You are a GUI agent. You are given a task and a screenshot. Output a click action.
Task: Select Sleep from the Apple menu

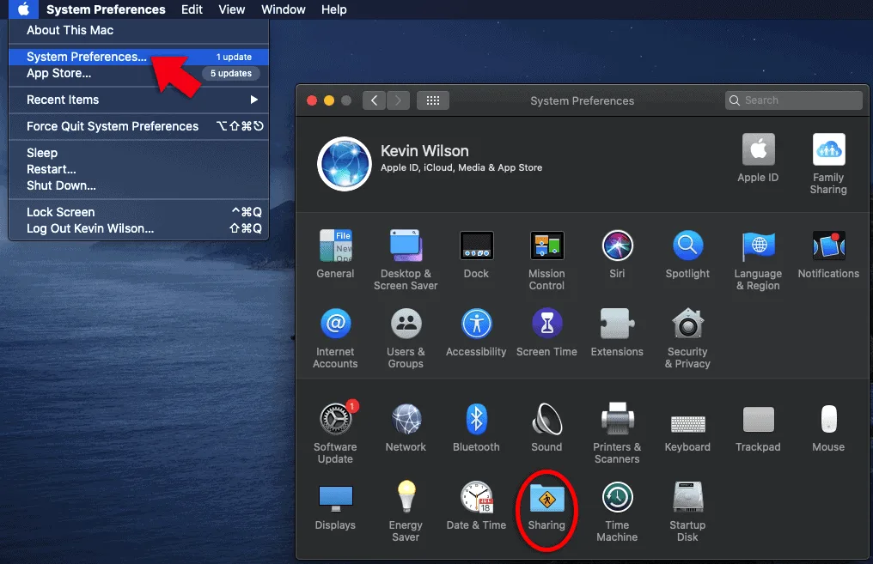click(x=138, y=153)
